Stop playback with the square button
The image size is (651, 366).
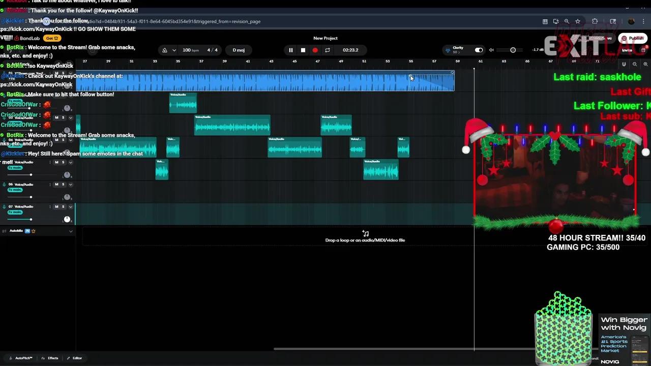[x=303, y=50]
